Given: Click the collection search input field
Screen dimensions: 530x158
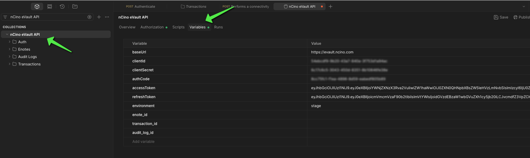Looking at the screenshot, I should click(48, 17).
